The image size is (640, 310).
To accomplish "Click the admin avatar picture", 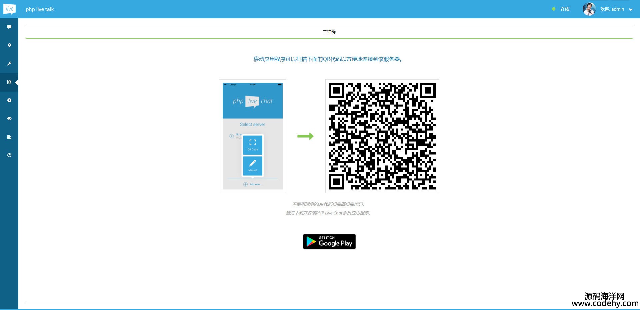I will pyautogui.click(x=589, y=9).
